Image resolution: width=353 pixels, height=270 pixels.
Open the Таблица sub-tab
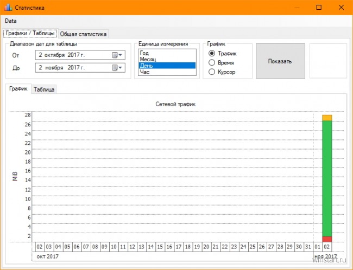click(44, 89)
